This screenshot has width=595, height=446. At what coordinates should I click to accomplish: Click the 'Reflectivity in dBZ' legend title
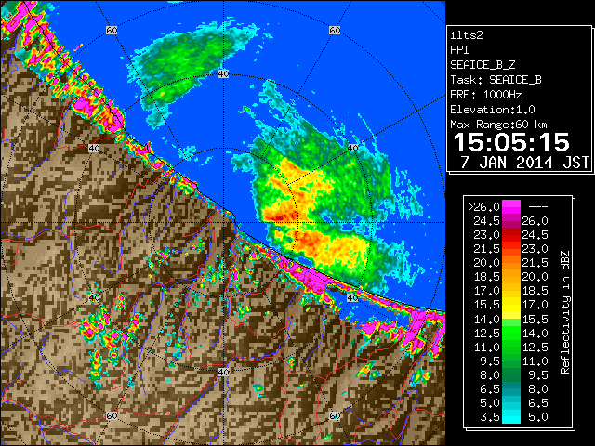(564, 312)
